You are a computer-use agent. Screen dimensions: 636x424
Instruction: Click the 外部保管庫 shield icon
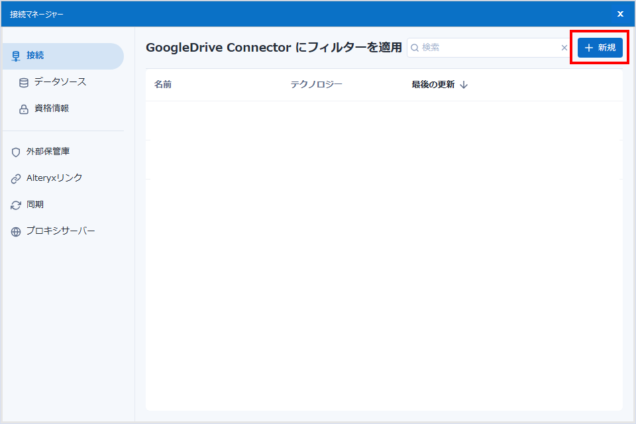pyautogui.click(x=16, y=152)
